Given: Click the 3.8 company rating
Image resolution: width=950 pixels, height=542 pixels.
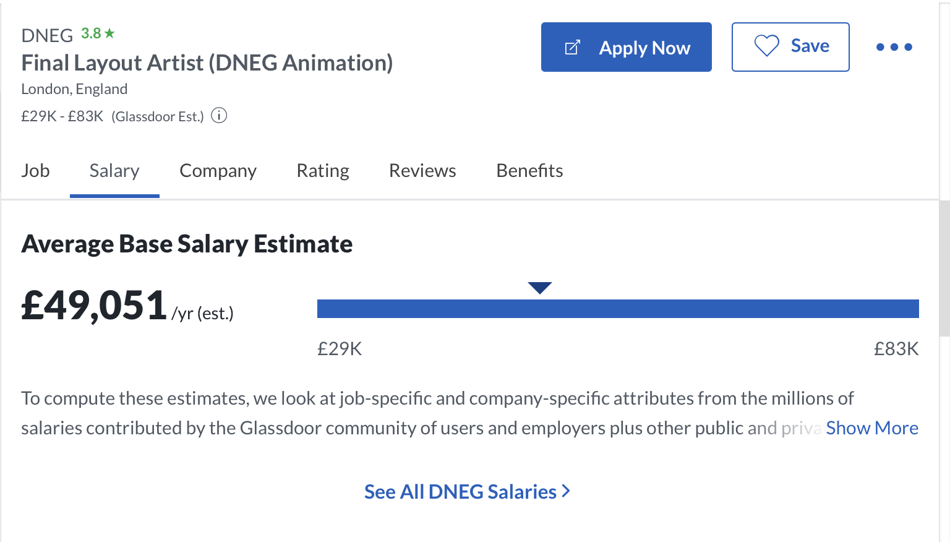Looking at the screenshot, I should pyautogui.click(x=91, y=33).
